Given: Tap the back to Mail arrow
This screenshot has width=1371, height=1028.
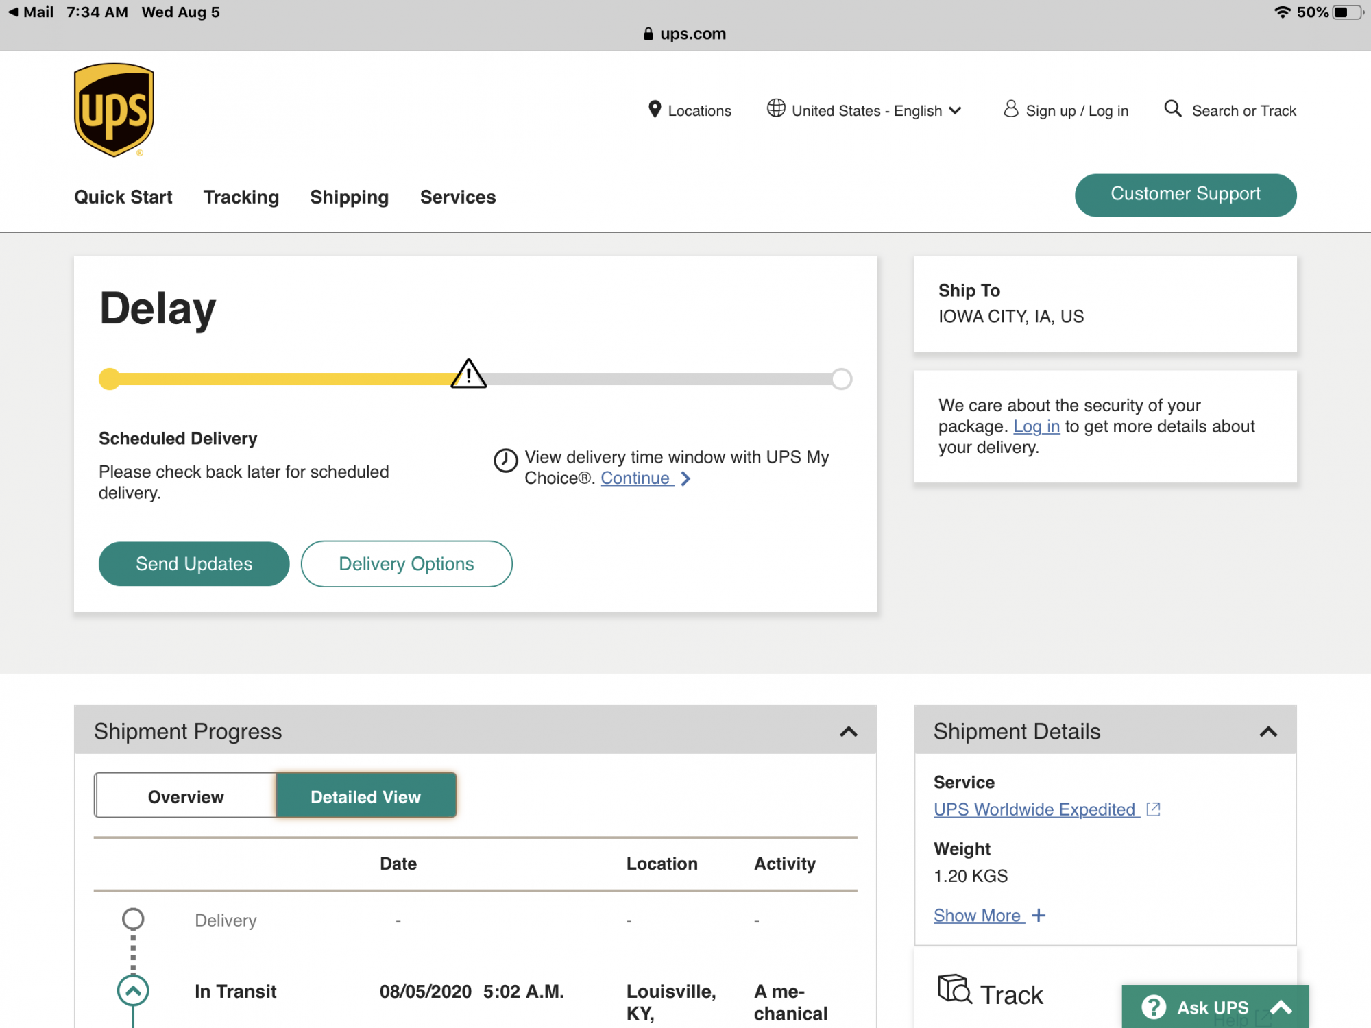Looking at the screenshot, I should tap(13, 12).
